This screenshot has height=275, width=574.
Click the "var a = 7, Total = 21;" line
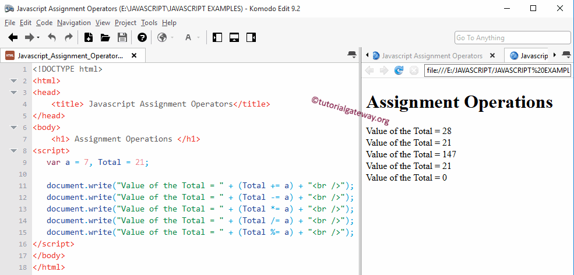tap(98, 162)
